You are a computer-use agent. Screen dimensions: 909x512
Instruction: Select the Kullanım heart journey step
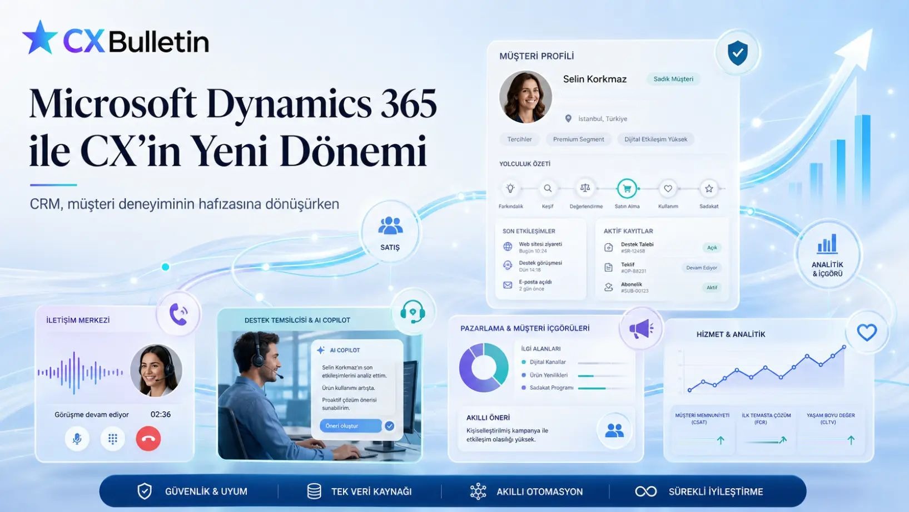click(x=668, y=189)
